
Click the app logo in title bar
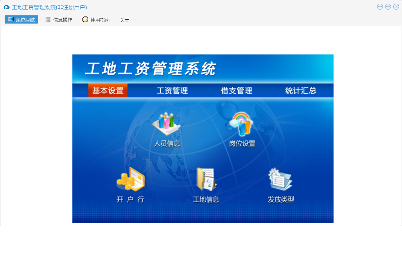point(7,7)
